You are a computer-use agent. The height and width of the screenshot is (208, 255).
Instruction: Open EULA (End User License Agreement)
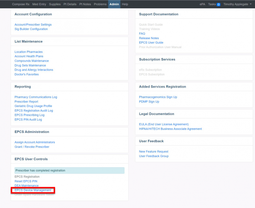pos(164,124)
